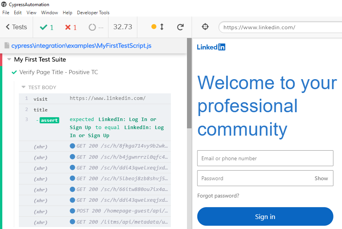Click the failed tests red X counter
The width and height of the screenshot is (342, 229).
[71, 27]
